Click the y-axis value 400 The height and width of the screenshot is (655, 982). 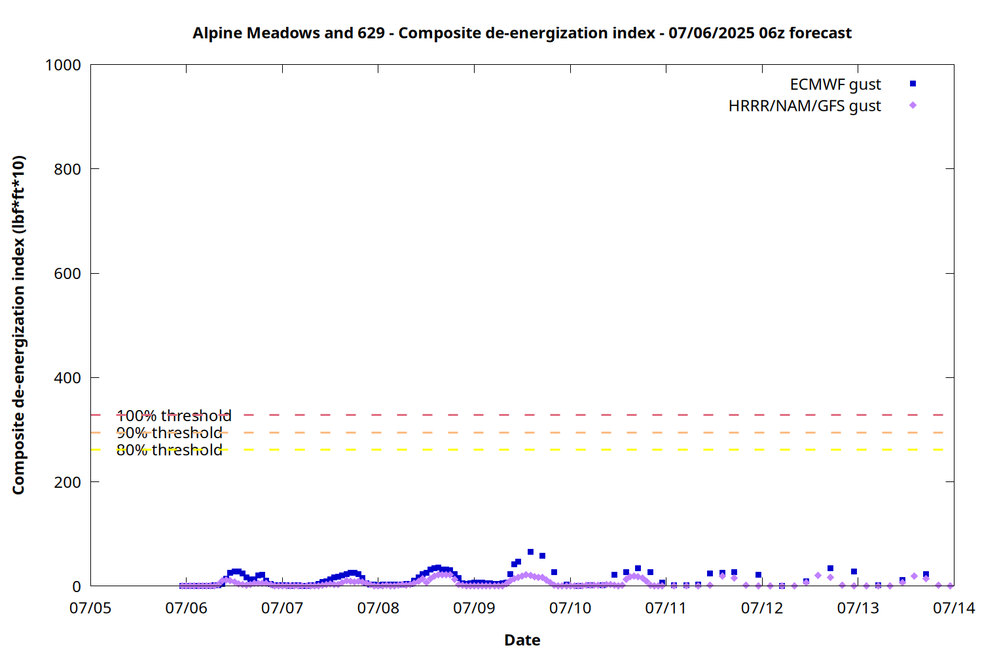(67, 378)
